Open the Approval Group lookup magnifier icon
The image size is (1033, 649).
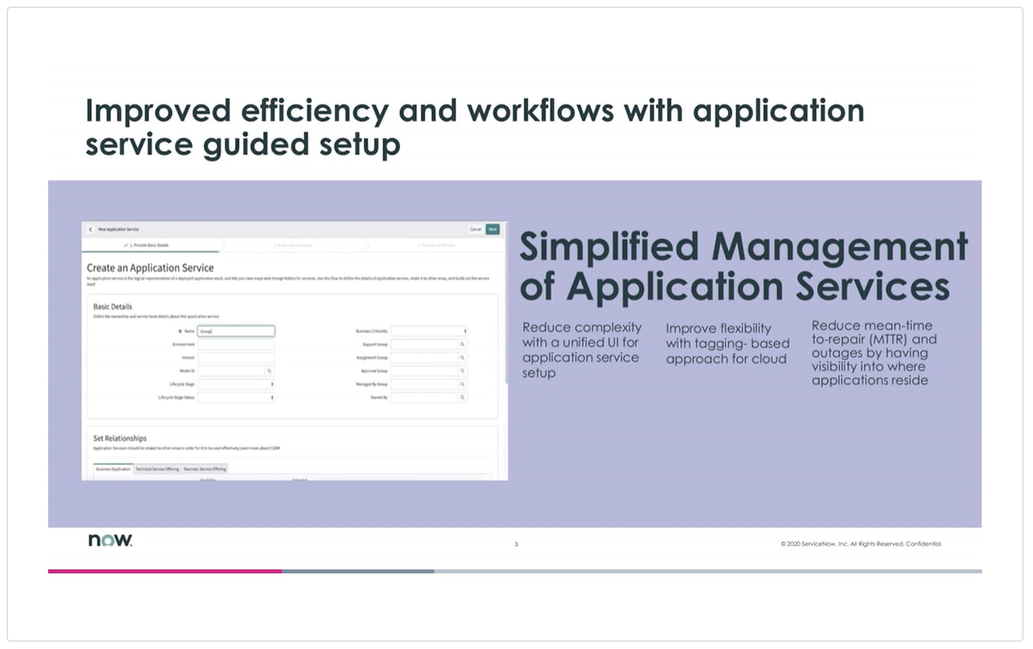pyautogui.click(x=462, y=371)
